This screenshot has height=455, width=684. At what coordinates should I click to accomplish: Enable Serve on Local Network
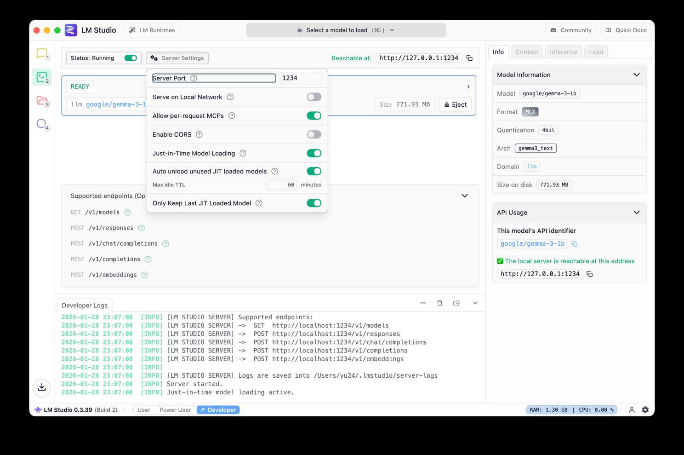(314, 97)
